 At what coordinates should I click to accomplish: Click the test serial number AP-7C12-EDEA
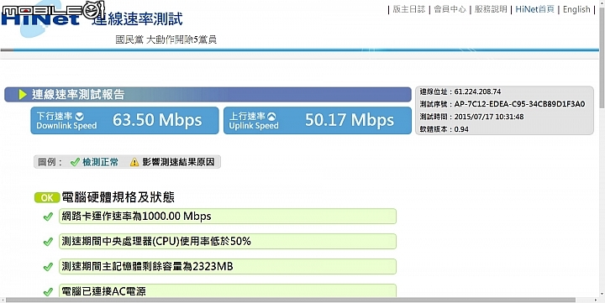[x=519, y=104]
